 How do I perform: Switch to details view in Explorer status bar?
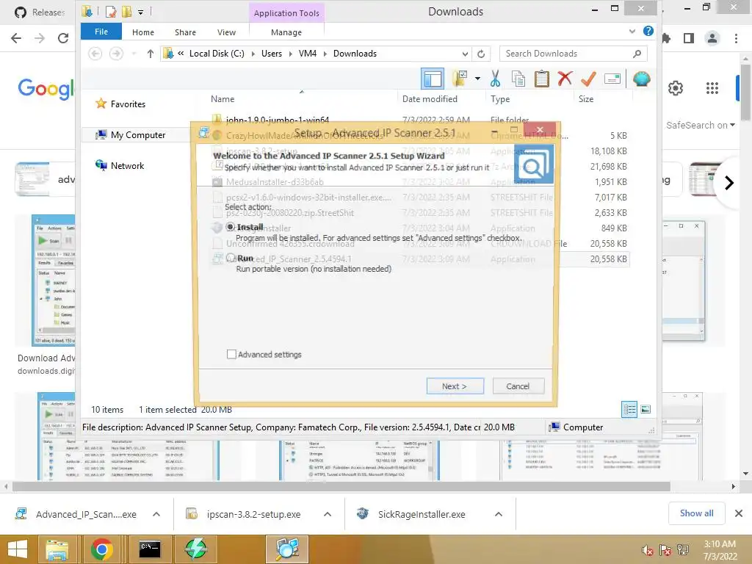629,409
